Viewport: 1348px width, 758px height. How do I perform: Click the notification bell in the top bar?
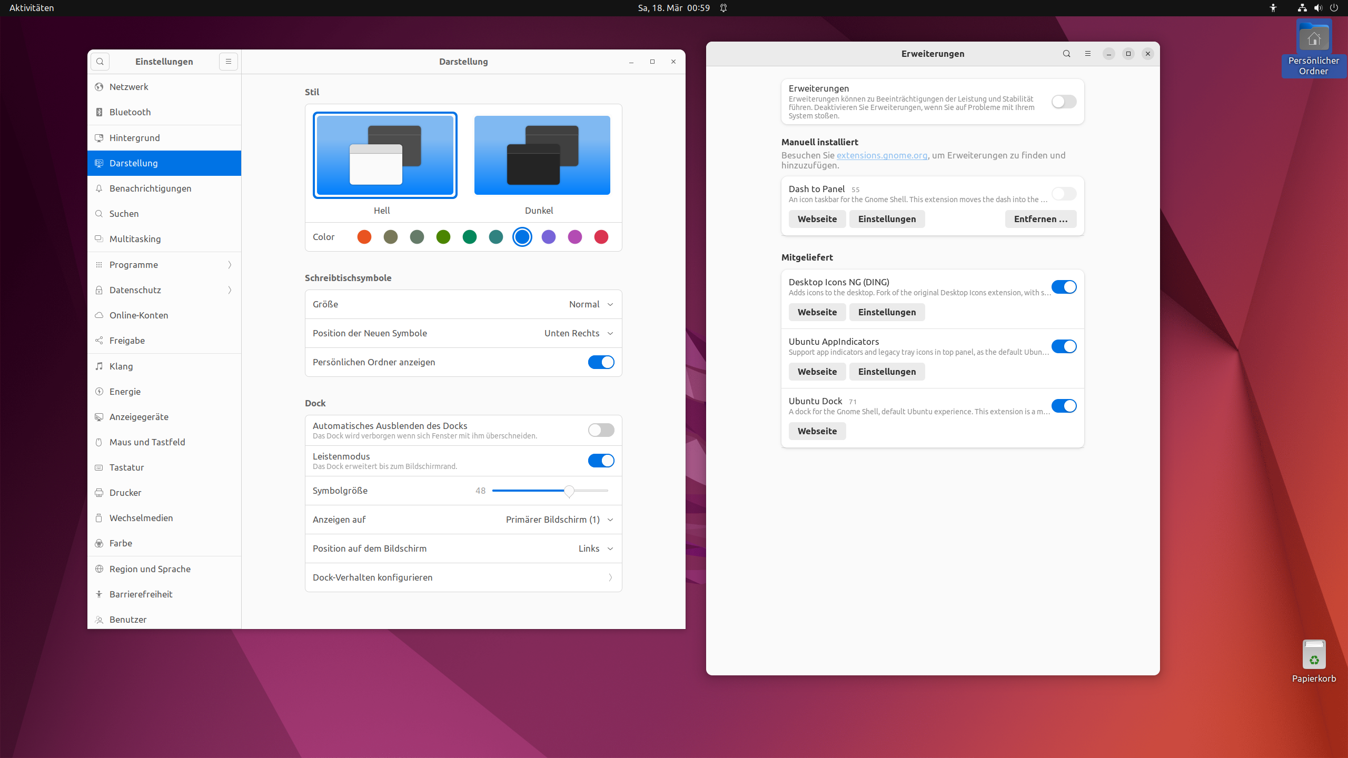point(723,8)
